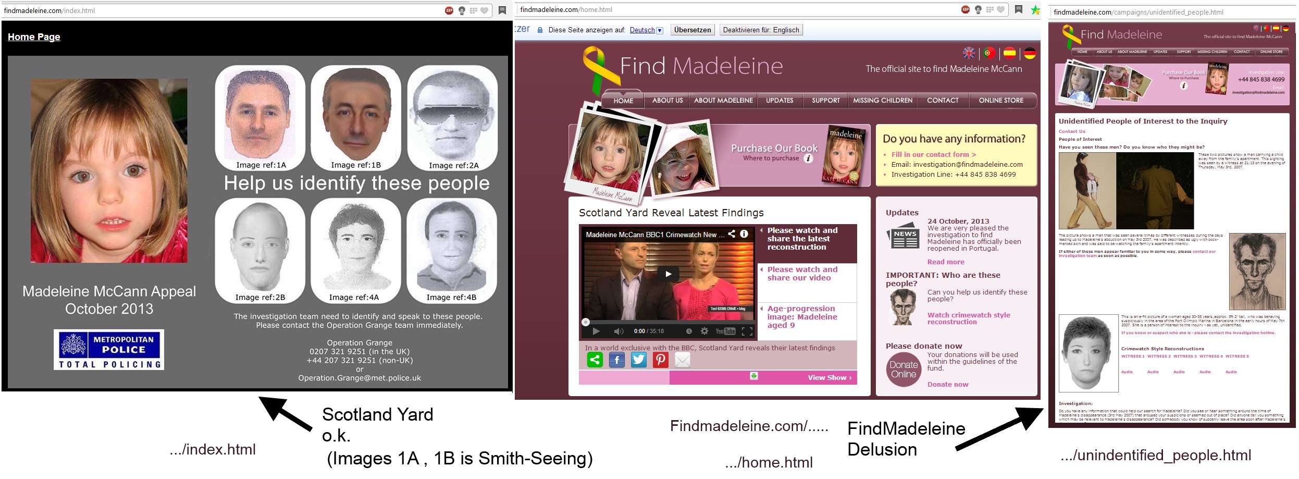The image size is (1299, 479).
Task: Open the MISSING CHILDREN tab on home.html page
Action: point(883,101)
